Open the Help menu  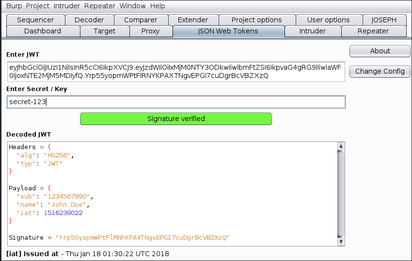pyautogui.click(x=158, y=6)
